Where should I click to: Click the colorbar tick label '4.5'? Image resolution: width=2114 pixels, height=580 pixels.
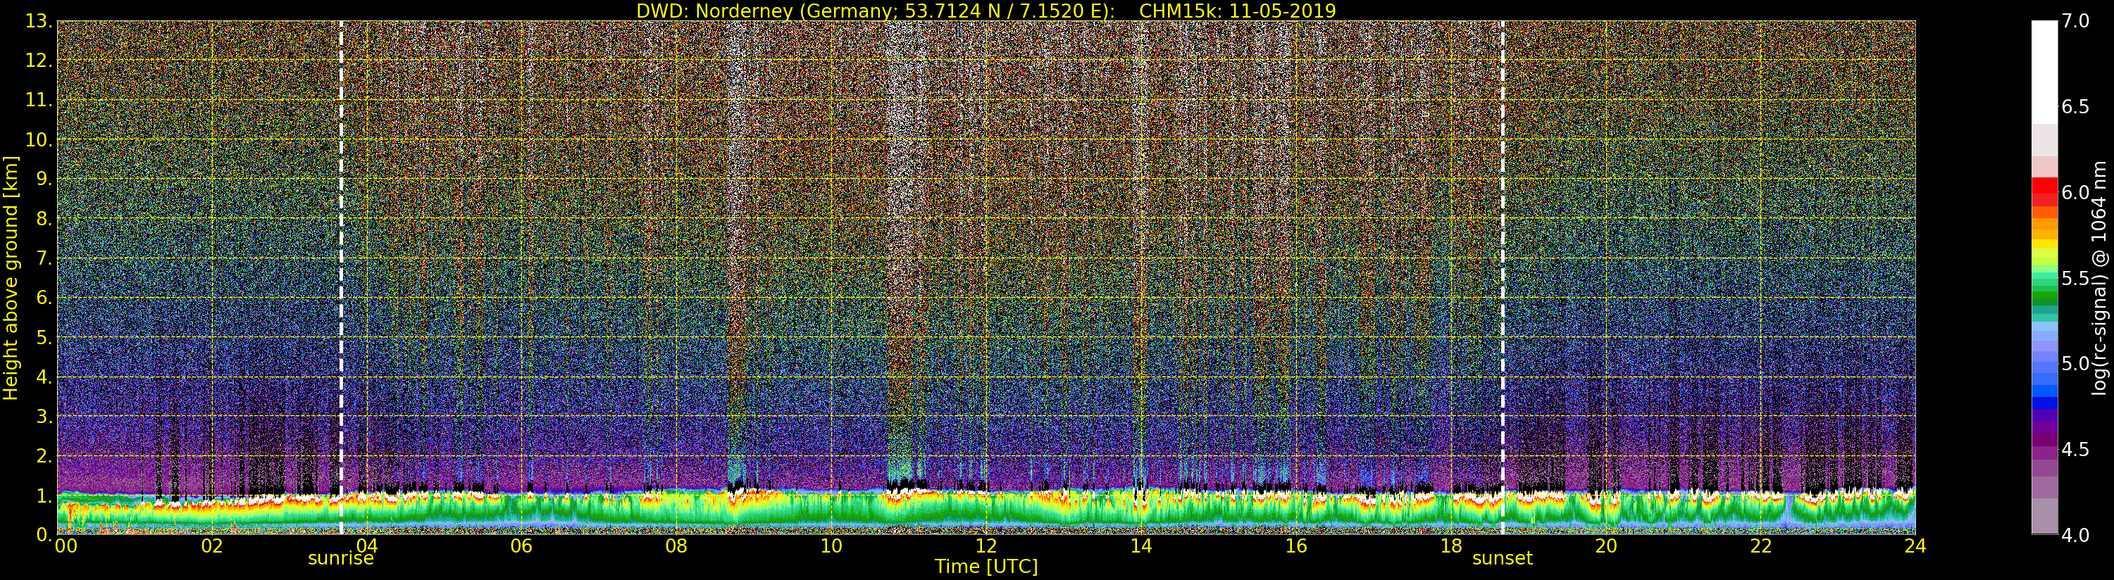2075,450
